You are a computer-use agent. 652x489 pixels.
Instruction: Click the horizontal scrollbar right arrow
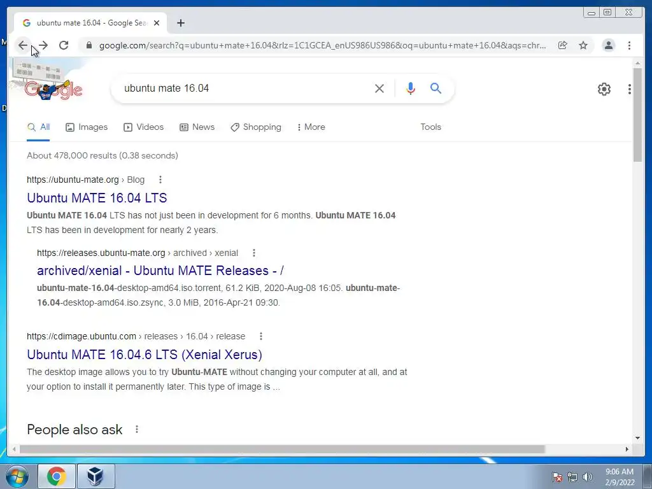pyautogui.click(x=627, y=449)
